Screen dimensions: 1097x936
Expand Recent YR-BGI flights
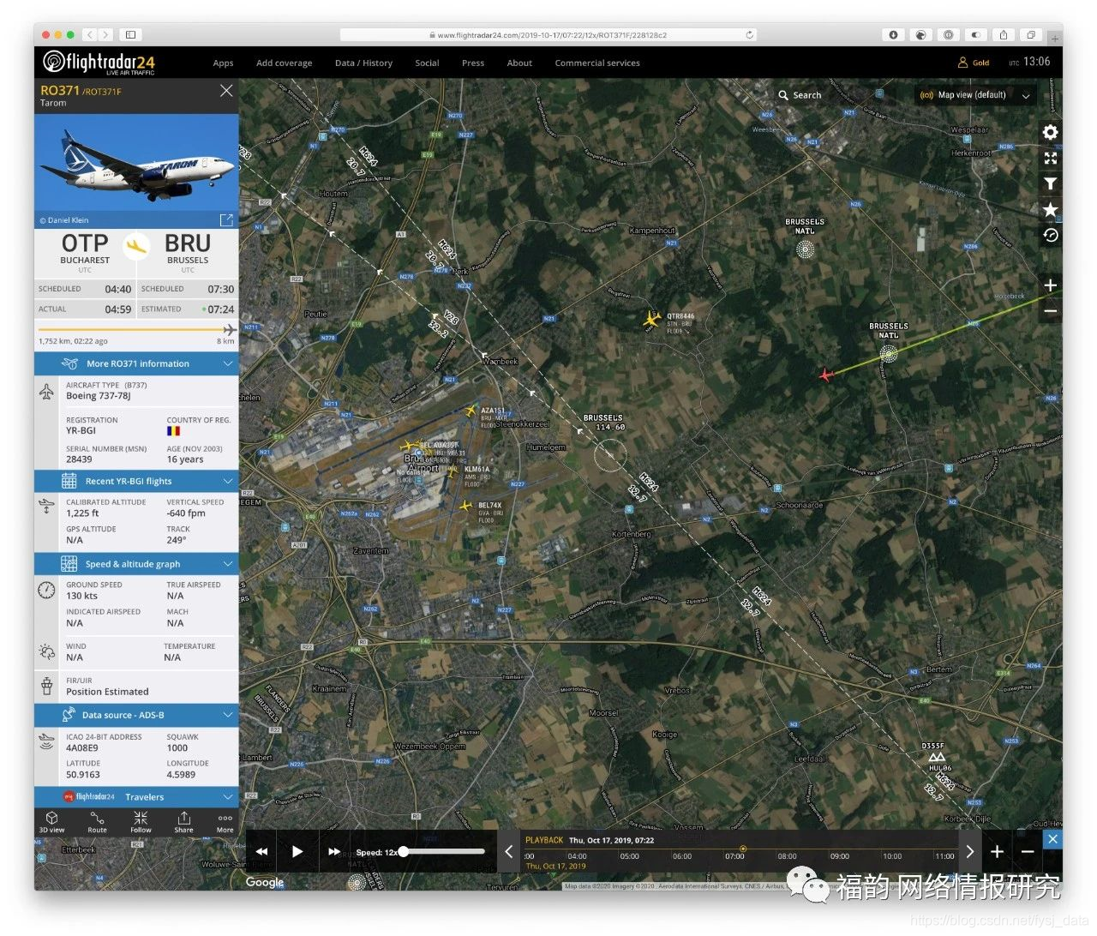point(136,481)
